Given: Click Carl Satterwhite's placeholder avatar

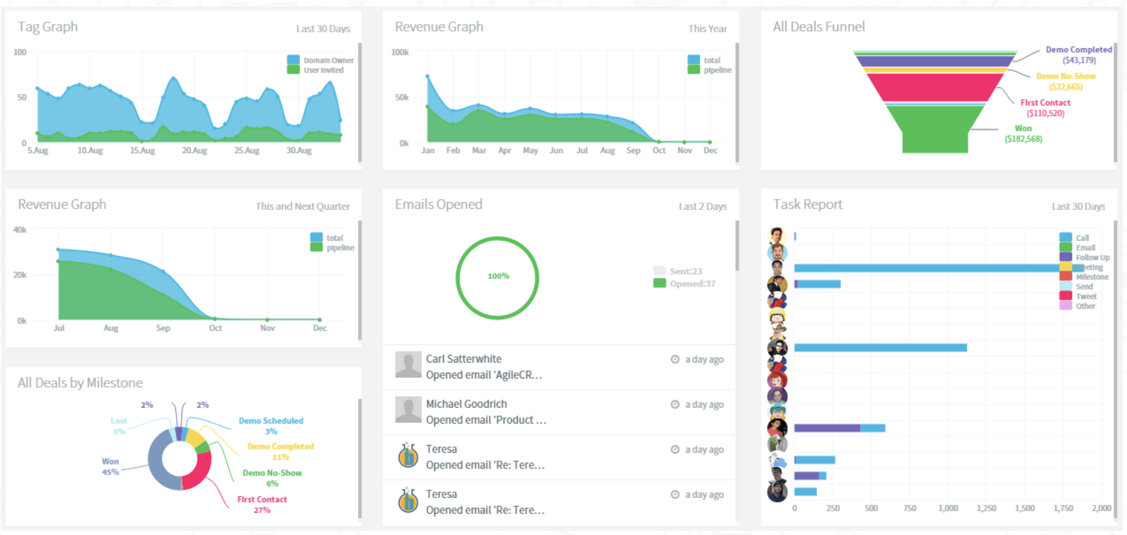Looking at the screenshot, I should click(408, 365).
